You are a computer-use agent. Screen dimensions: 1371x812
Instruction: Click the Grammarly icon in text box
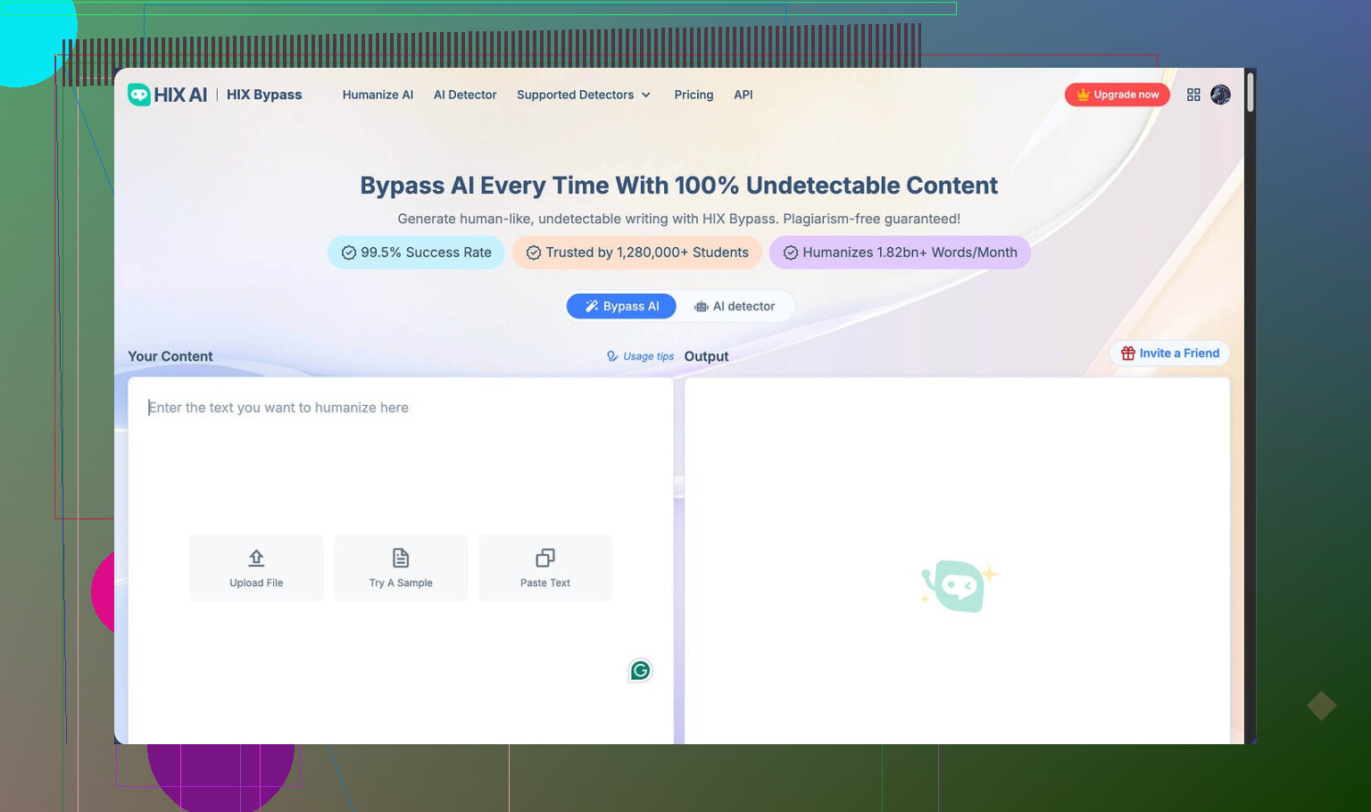640,671
